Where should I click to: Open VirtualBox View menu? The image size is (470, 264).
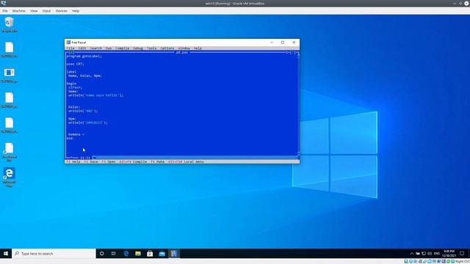(34, 11)
